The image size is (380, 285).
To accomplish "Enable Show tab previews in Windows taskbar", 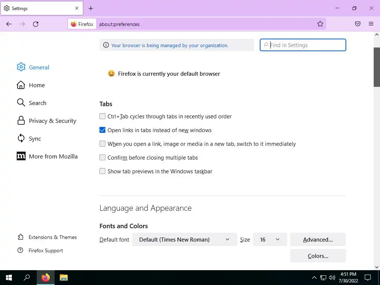I will 102,171.
